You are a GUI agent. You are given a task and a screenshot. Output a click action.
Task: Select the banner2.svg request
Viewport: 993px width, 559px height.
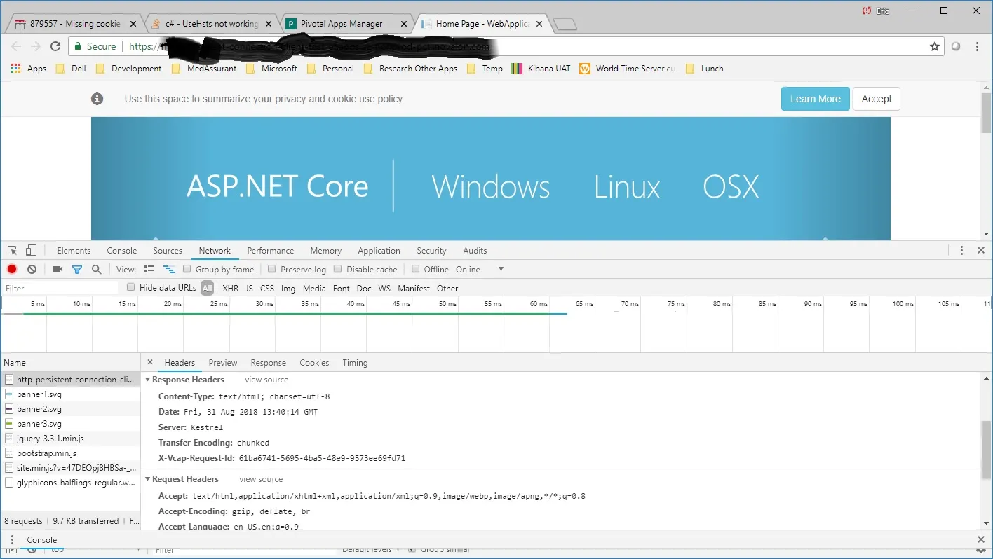[x=70, y=409]
